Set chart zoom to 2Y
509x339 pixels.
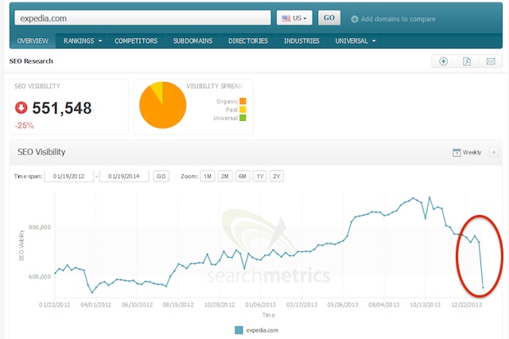(x=277, y=176)
